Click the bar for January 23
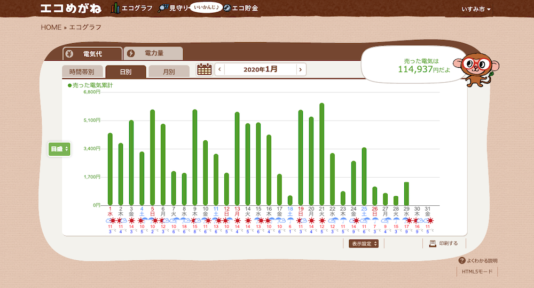This screenshot has height=288, width=534. coord(343,198)
